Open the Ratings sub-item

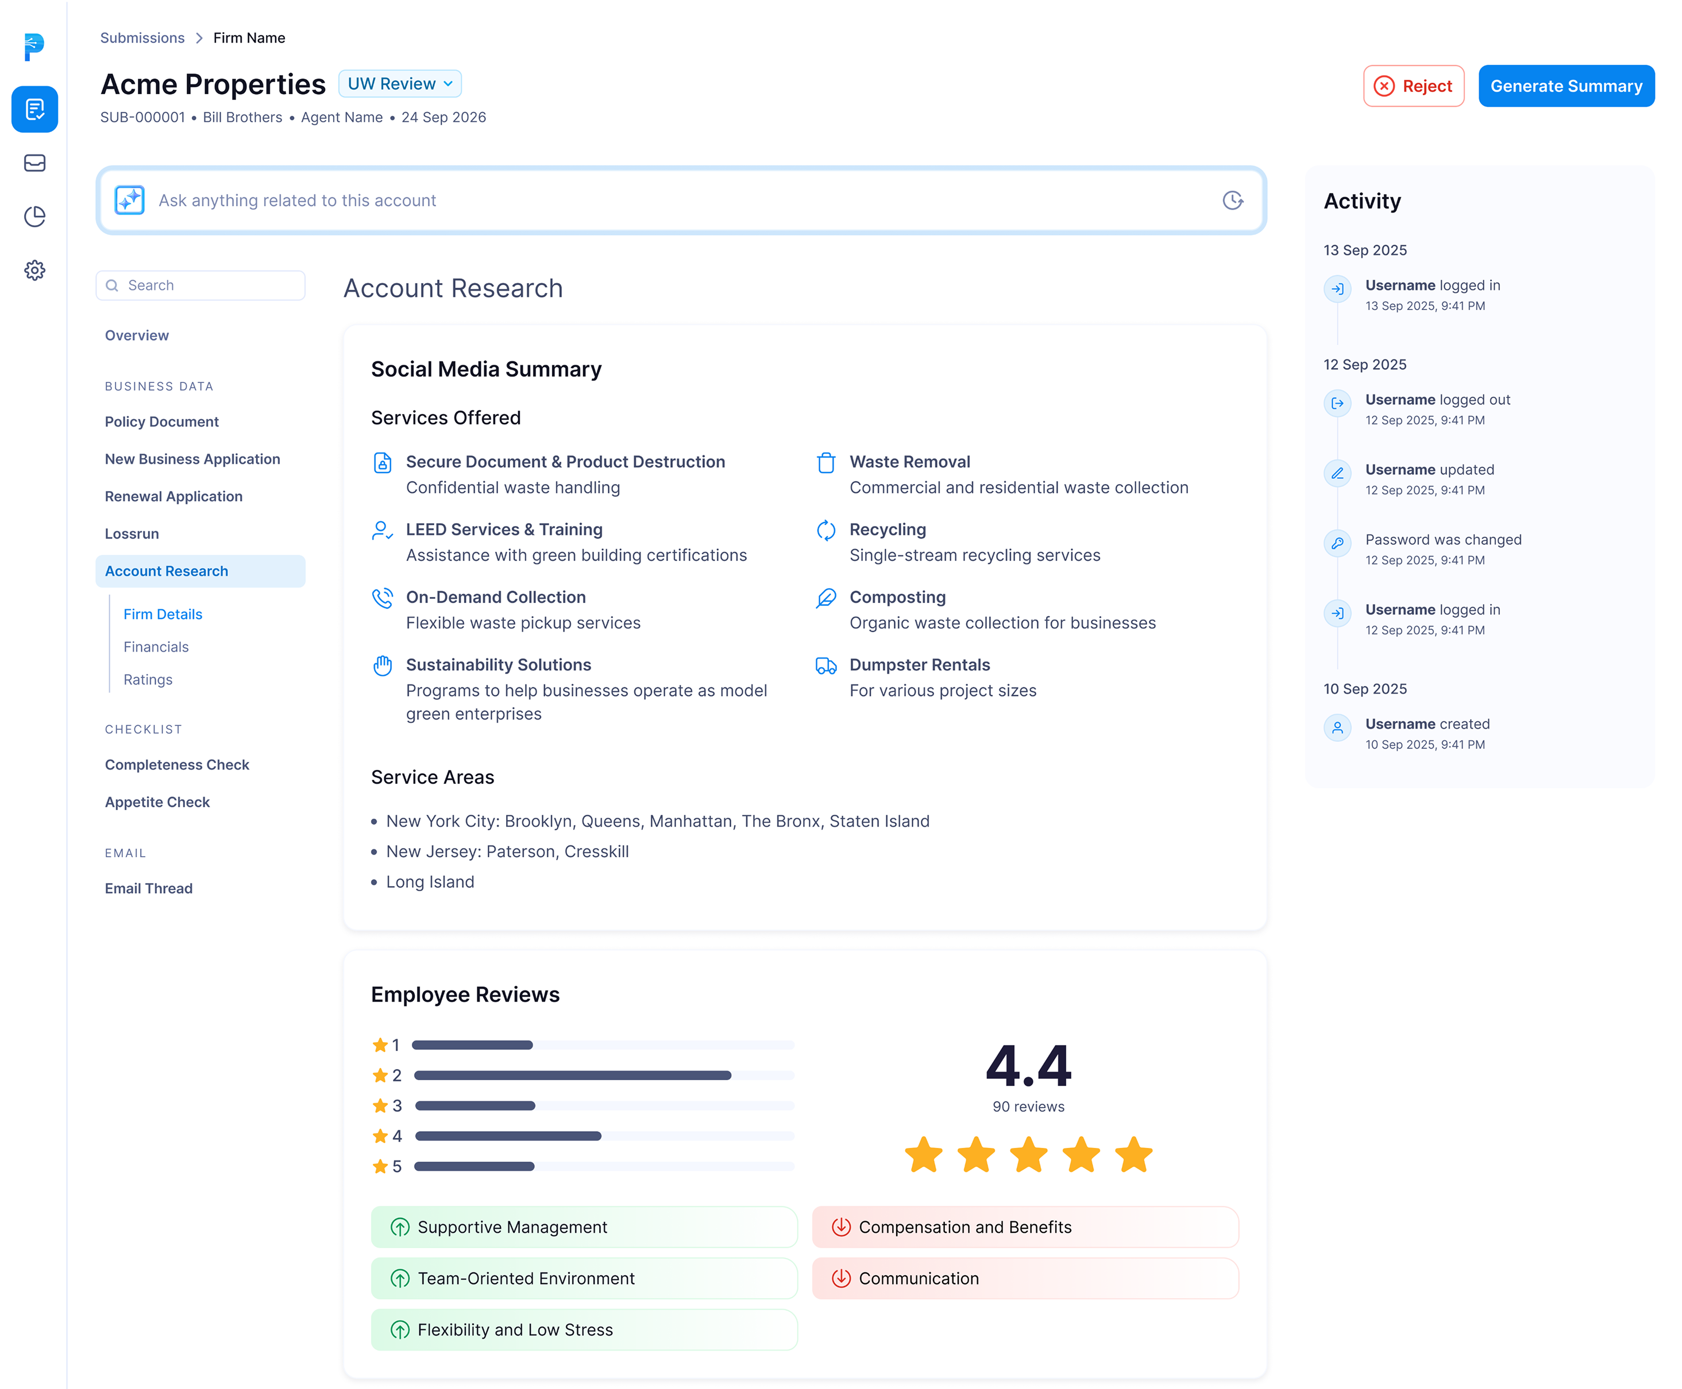click(x=148, y=679)
